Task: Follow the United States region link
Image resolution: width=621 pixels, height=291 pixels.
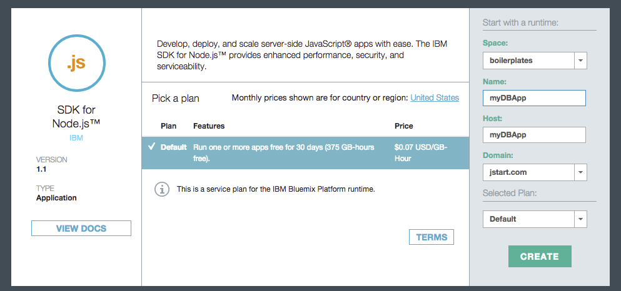Action: tap(435, 98)
